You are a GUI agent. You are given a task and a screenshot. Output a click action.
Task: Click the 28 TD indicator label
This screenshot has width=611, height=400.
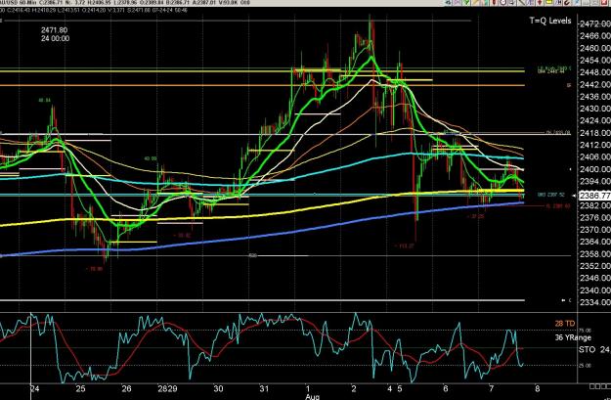coord(565,324)
